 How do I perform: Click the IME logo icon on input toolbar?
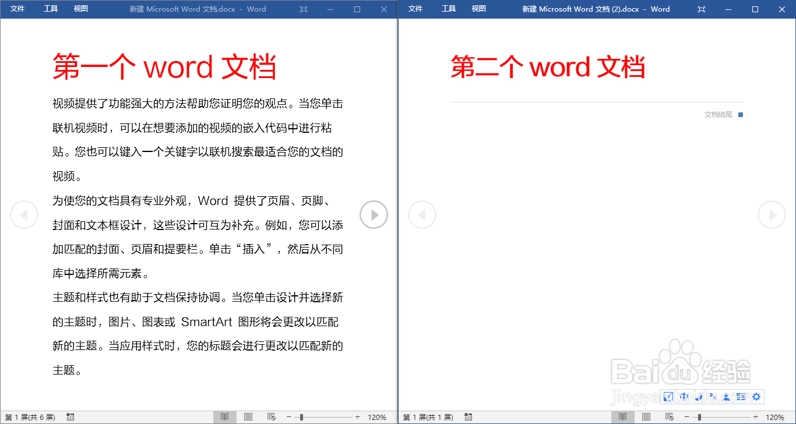668,397
